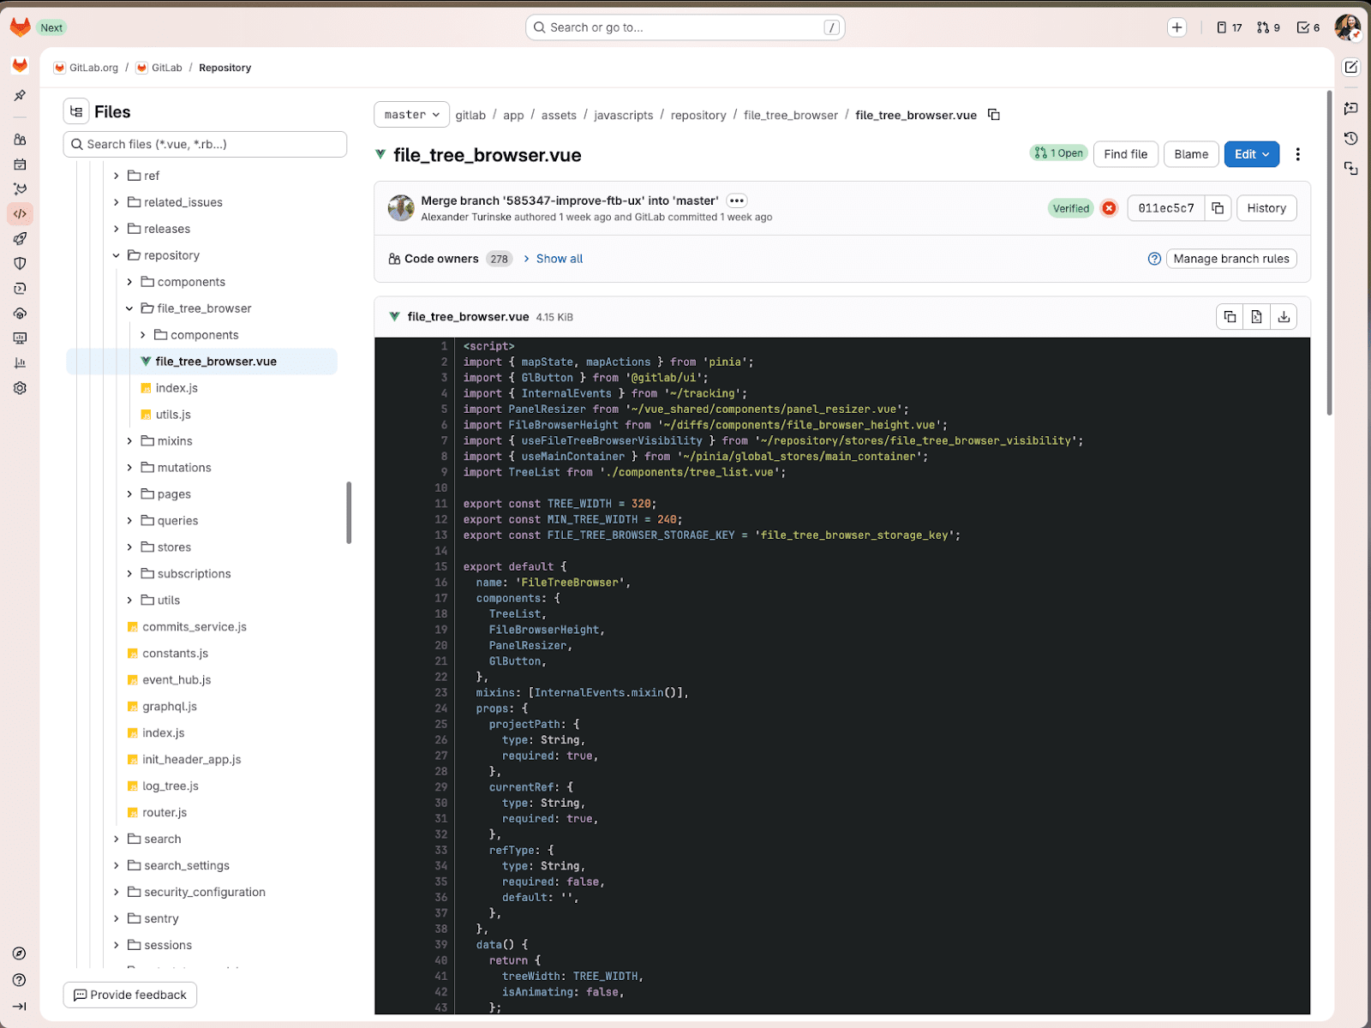Open the master branch dropdown

(x=411, y=115)
